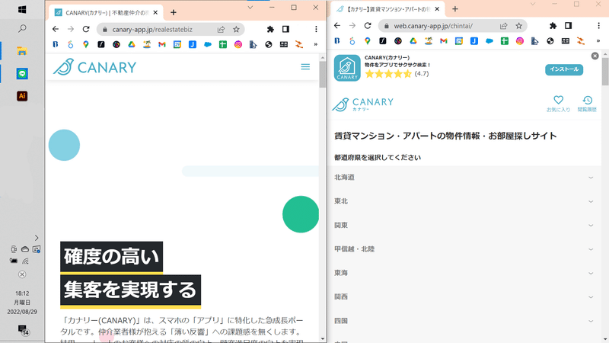This screenshot has height=343, width=609.
Task: Open Salesforce cloud bookmark in right window
Action: point(489,41)
